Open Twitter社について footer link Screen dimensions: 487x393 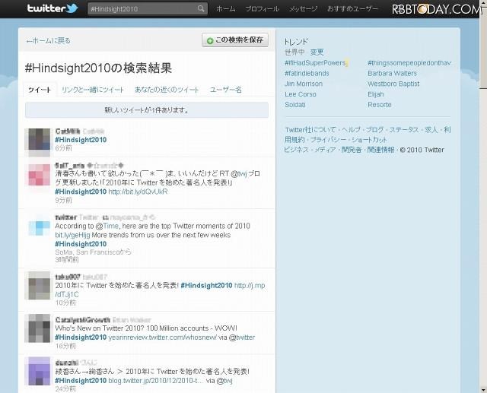click(x=310, y=130)
